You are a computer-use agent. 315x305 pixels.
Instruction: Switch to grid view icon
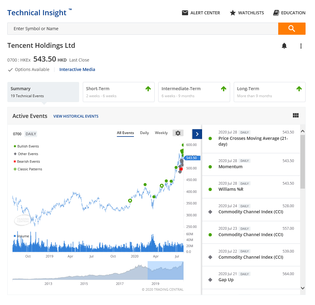coord(296,115)
